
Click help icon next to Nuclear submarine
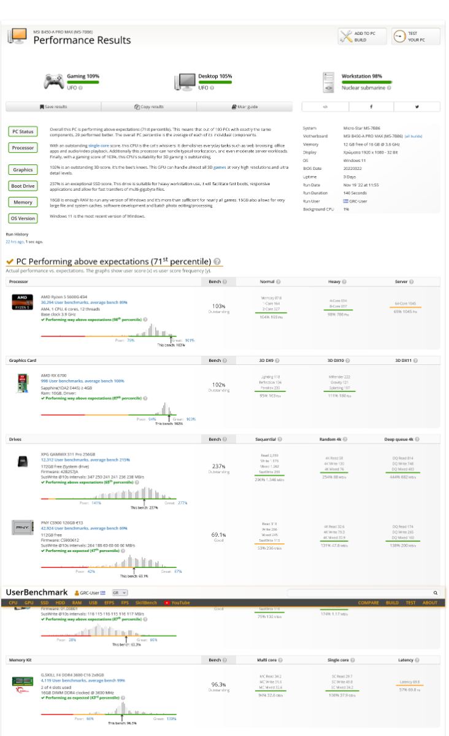coord(388,88)
